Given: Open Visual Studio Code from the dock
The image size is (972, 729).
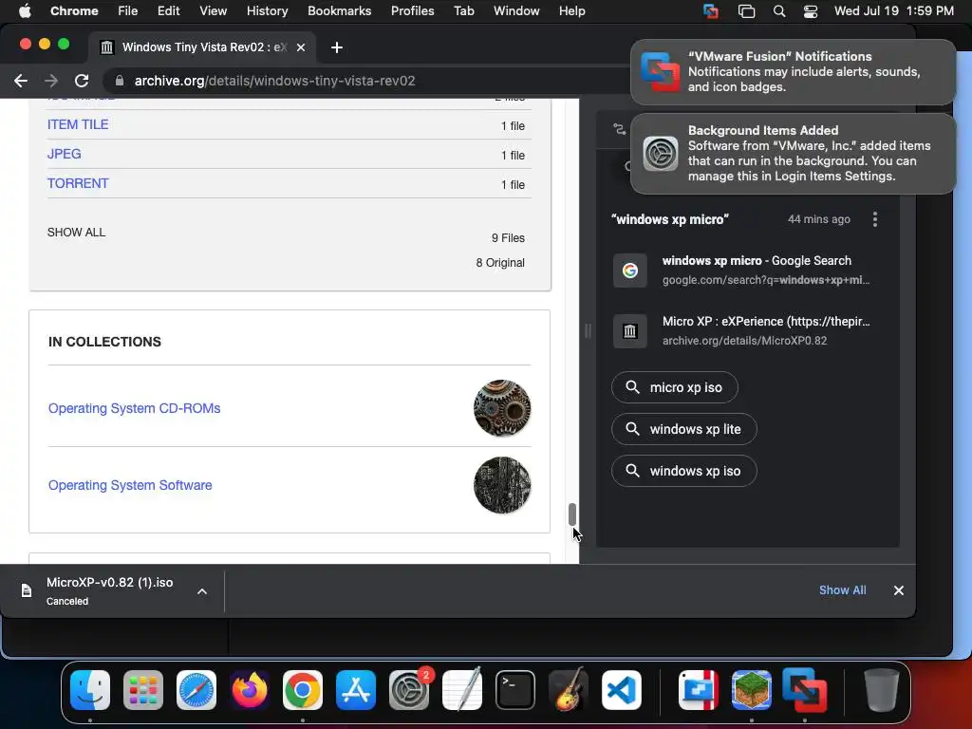Looking at the screenshot, I should pos(622,690).
